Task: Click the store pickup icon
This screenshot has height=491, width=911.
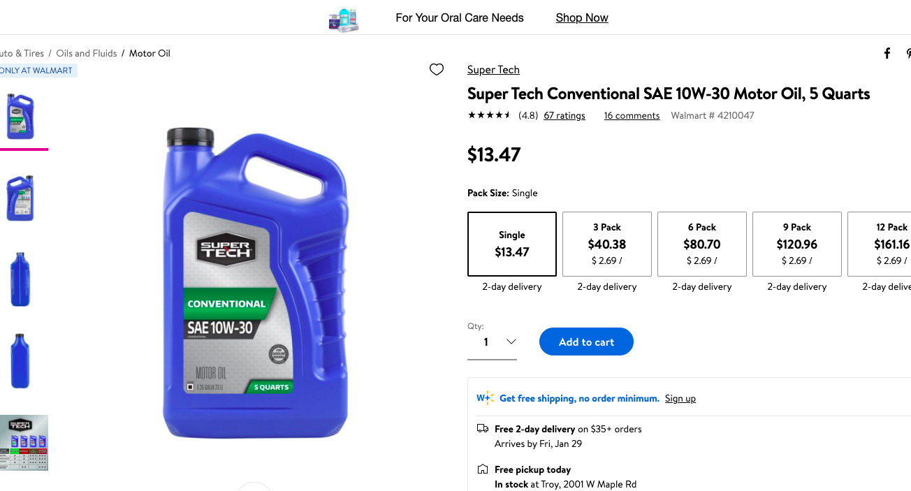Action: pos(483,469)
